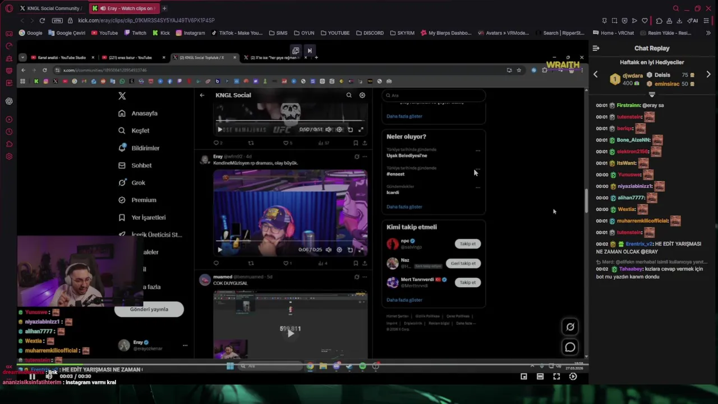Open the Kick bookmark

pos(160,33)
